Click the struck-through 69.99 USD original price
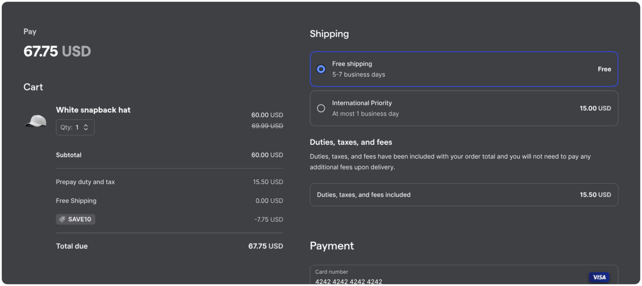Image resolution: width=642 pixels, height=286 pixels. 267,126
